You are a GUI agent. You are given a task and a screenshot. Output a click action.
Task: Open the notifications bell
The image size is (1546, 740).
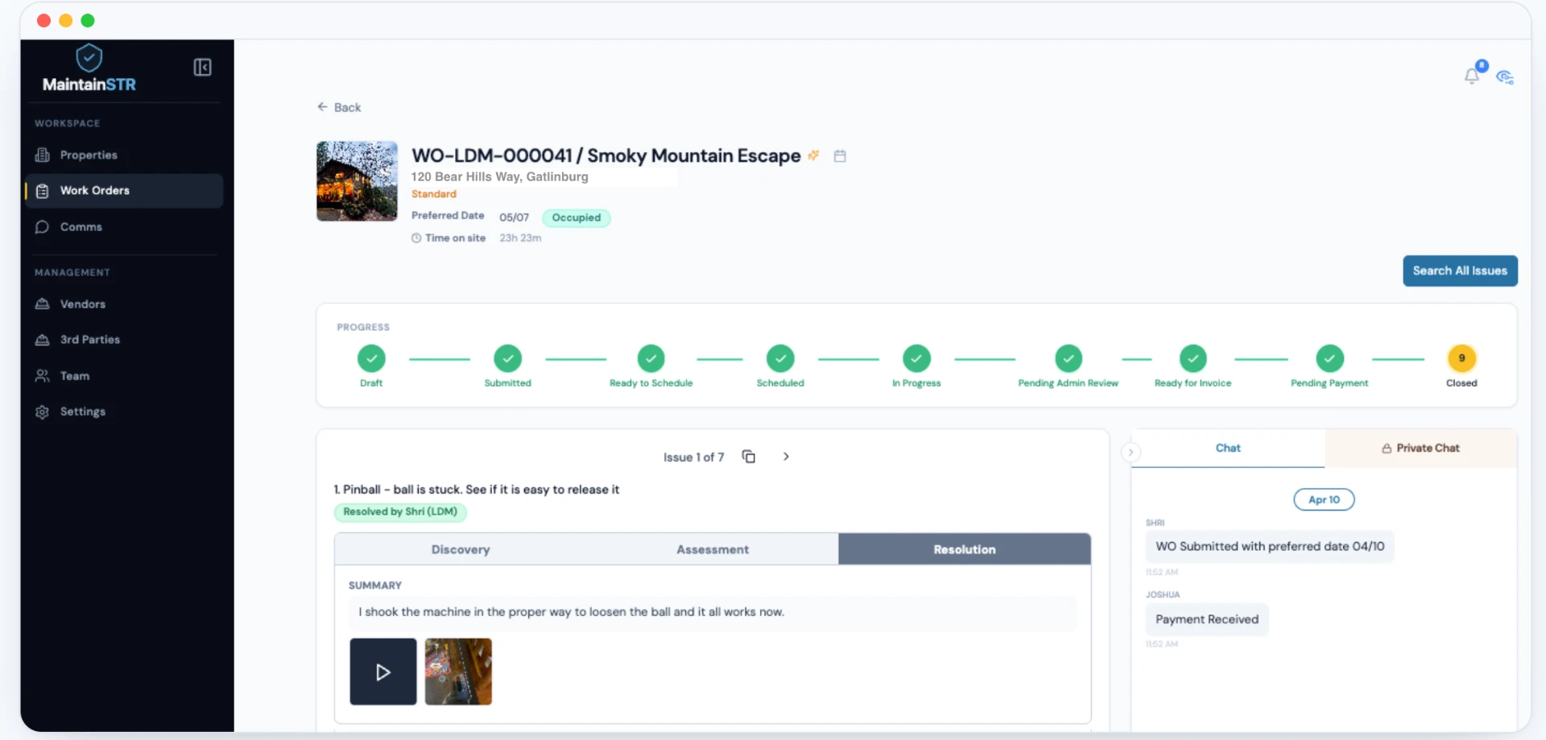click(x=1472, y=76)
